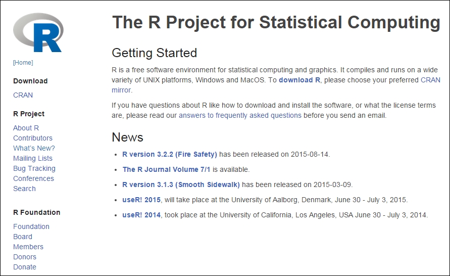
Task: View the Contributors page
Action: [33, 138]
